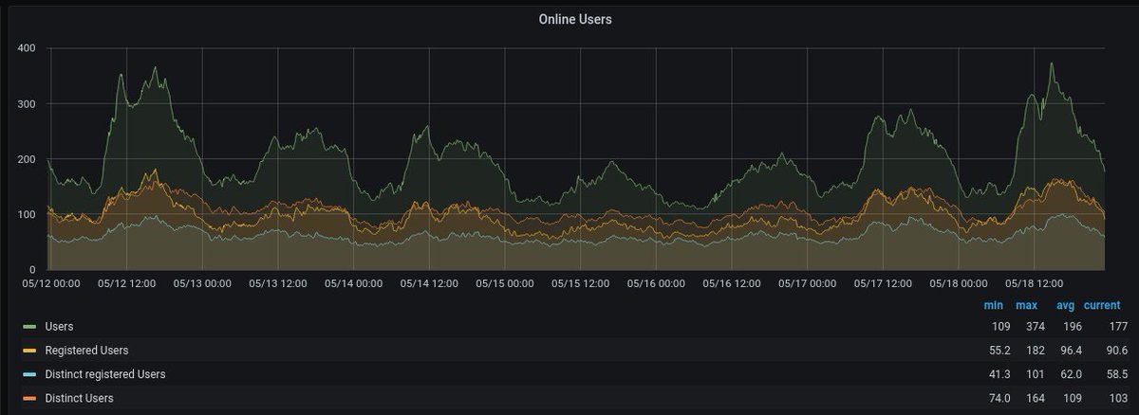Click the 05/12 12:00 x-axis label
Viewport: 1139px width, 415px height.
click(x=128, y=282)
